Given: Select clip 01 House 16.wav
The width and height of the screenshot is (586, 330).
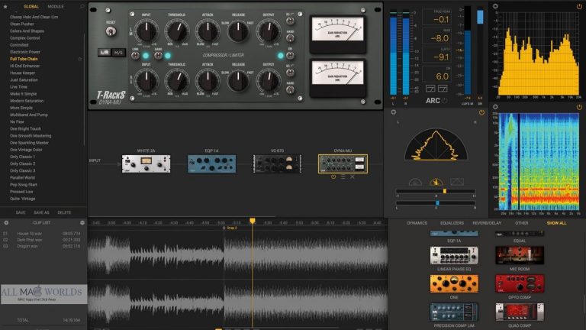Looking at the screenshot, I should click(42, 234).
